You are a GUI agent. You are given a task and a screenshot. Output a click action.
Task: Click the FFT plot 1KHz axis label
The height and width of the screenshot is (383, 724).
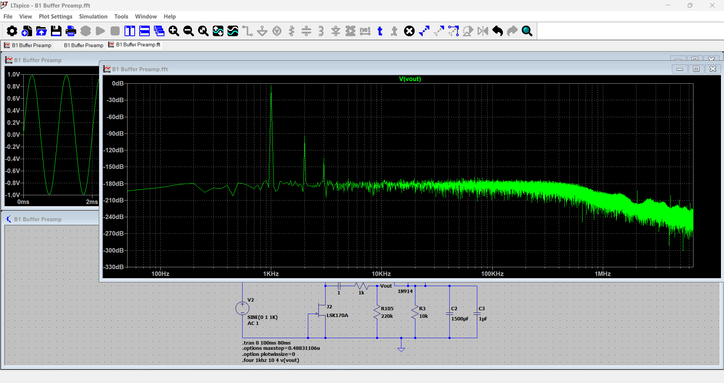tap(271, 274)
